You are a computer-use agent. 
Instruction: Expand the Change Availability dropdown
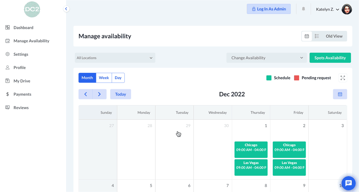tap(267, 58)
